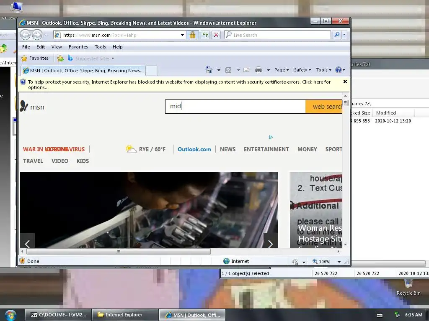Viewport: 429px width, 321px height.
Task: Open the Tools command bar dropdown
Action: (324, 70)
